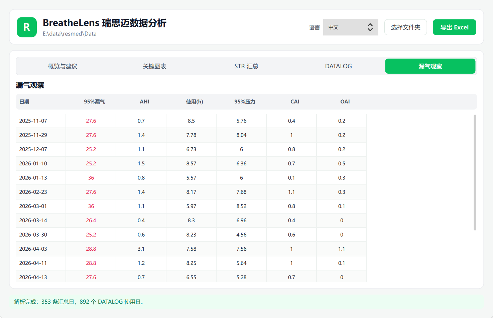Click the 95%压力 column header

[245, 102]
